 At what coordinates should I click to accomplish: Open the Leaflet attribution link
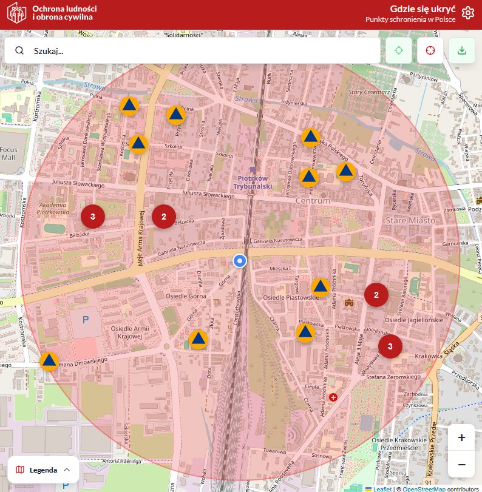click(x=382, y=488)
